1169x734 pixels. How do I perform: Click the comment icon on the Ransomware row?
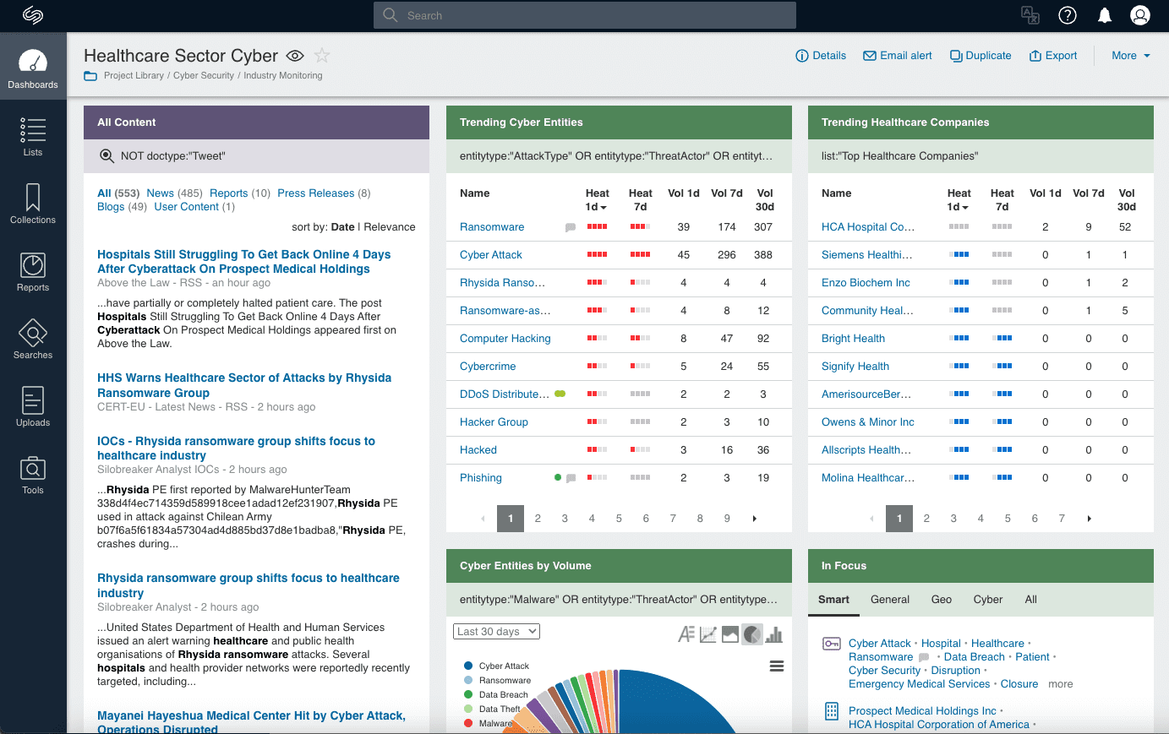click(x=571, y=227)
